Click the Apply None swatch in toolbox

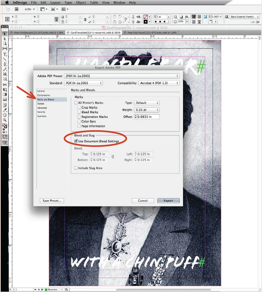tap(5, 137)
